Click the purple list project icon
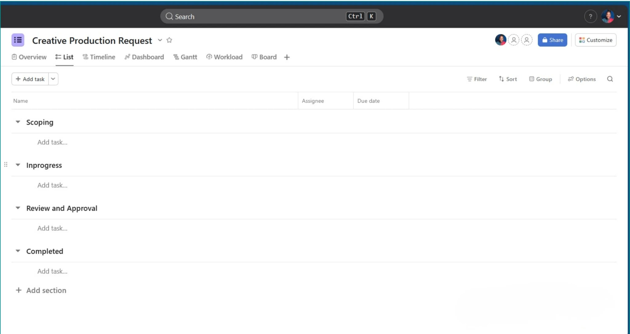630x334 pixels. [x=18, y=40]
